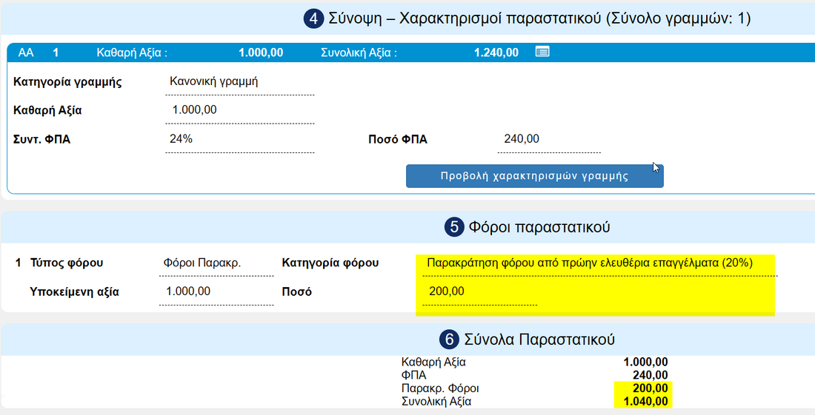Click the highlighted Ποσό 200,00 field
Viewport: 815px width, 415px height.
[x=479, y=291]
